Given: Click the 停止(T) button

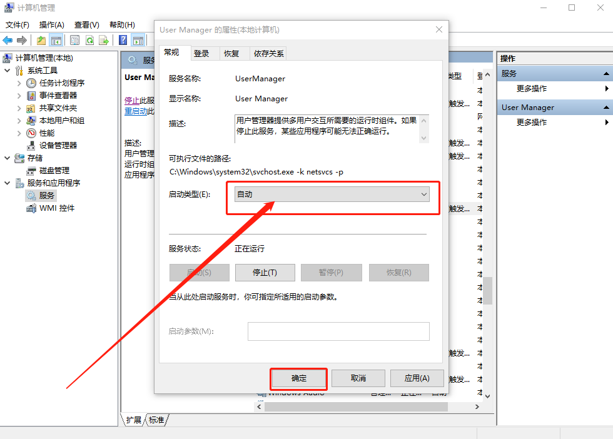Looking at the screenshot, I should point(265,273).
